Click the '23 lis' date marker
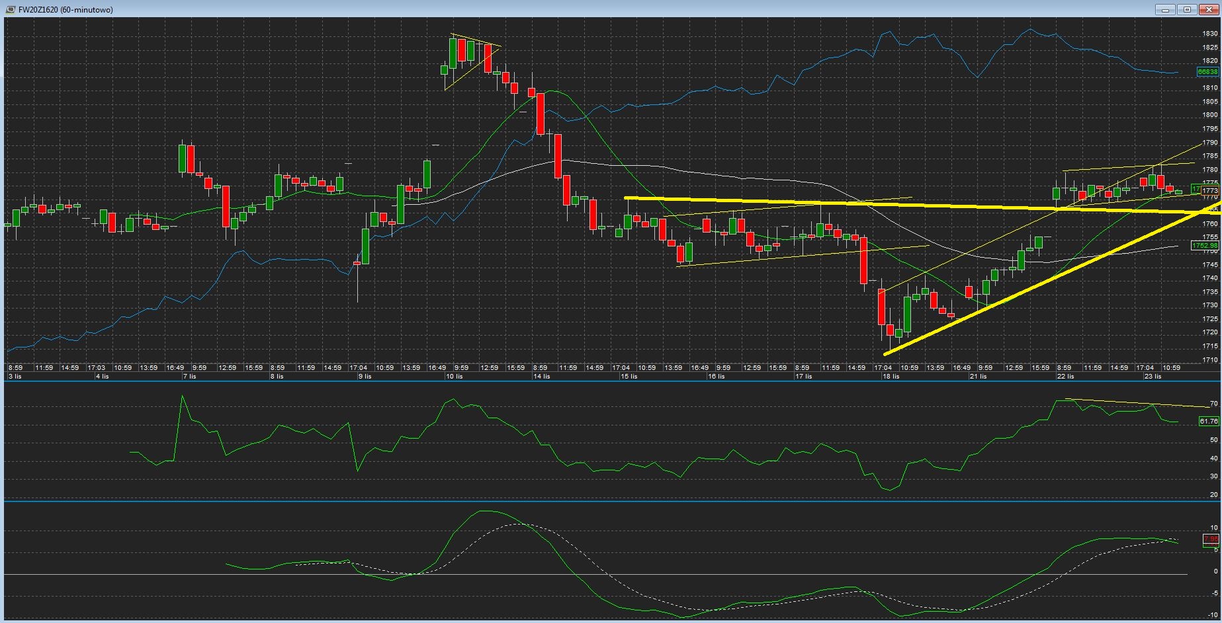 pos(1153,377)
